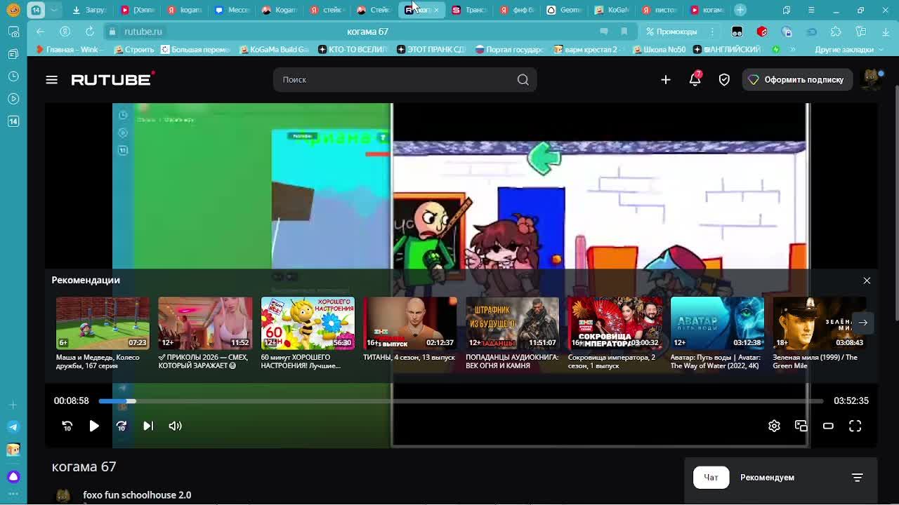Open the Промокоды three-dot menu
Screen dimensions: 899x505
click(712, 32)
